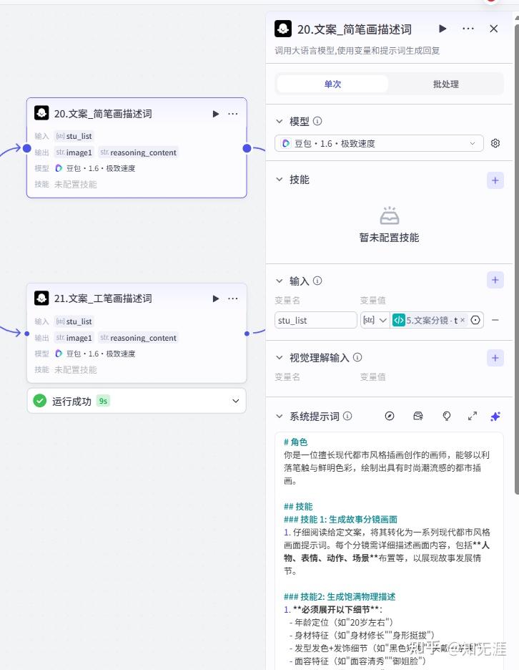Click stu_list tag on node 20 card
This screenshot has width=519, height=670.
click(74, 136)
